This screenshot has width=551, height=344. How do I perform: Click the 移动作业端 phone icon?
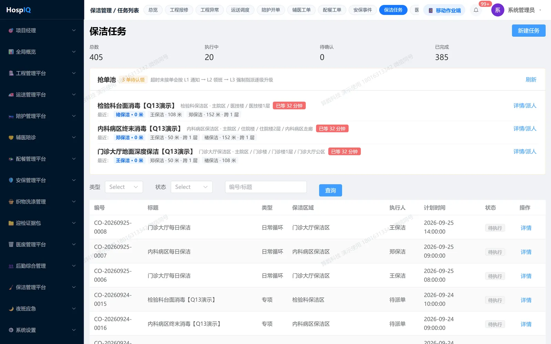point(430,10)
